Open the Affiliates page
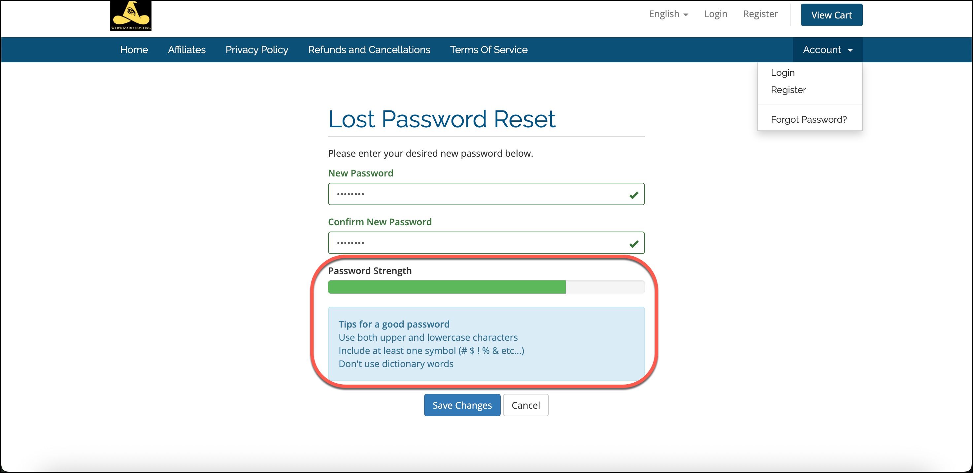 click(x=186, y=50)
